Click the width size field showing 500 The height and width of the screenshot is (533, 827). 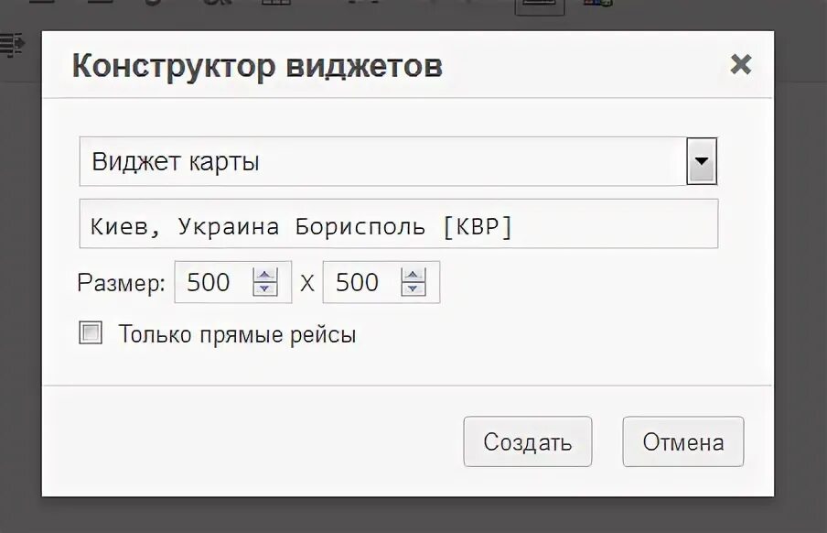pos(211,283)
